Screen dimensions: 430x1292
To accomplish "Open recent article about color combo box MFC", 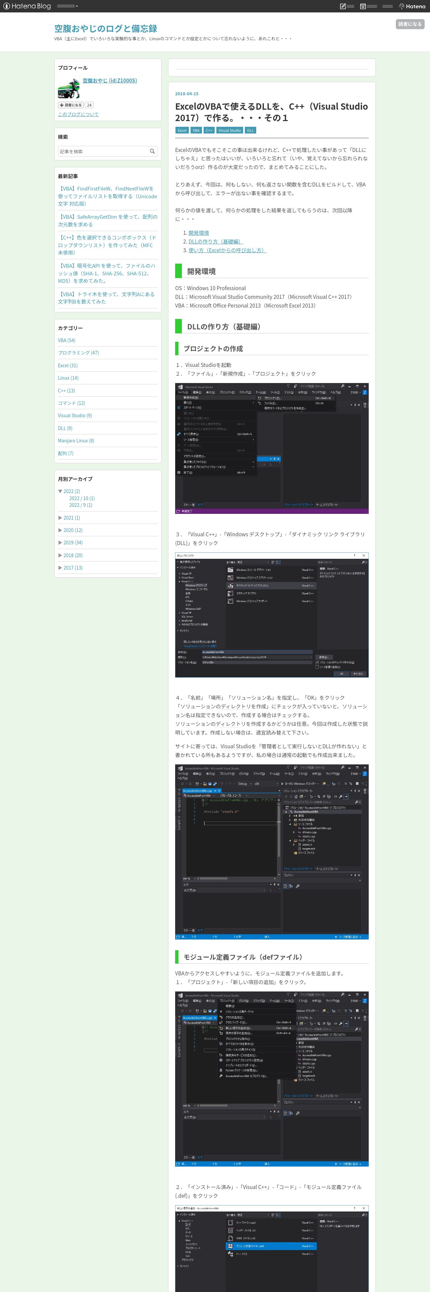I will (x=107, y=245).
